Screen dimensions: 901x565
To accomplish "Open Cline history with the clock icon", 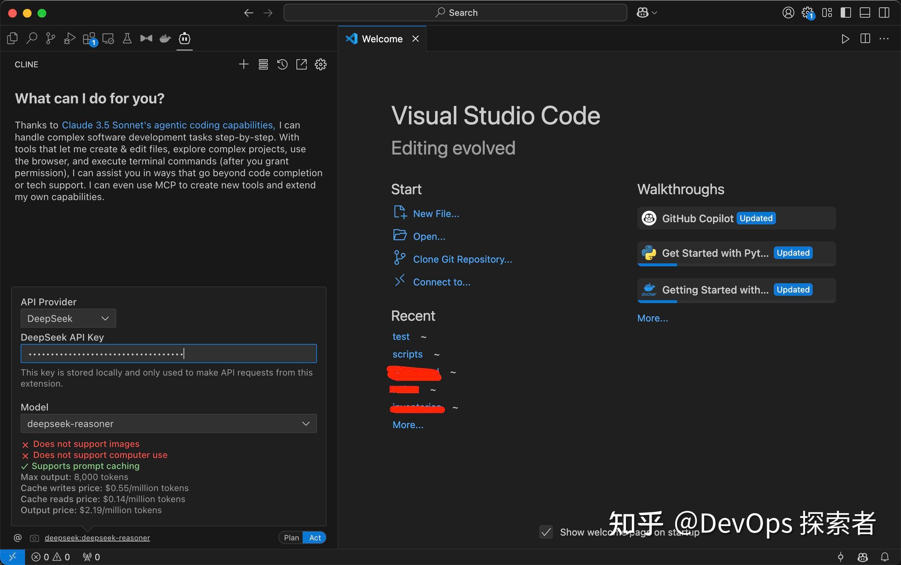I will click(282, 64).
